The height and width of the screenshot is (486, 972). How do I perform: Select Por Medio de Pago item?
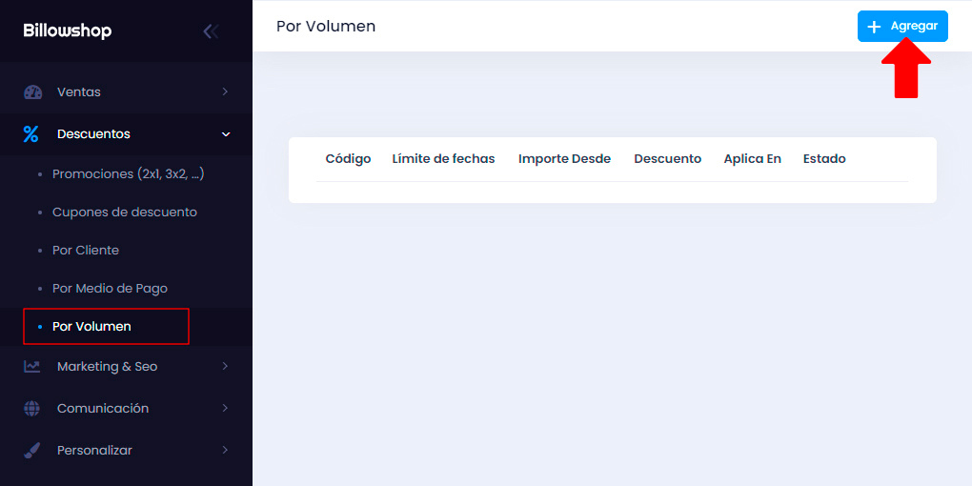tap(110, 289)
